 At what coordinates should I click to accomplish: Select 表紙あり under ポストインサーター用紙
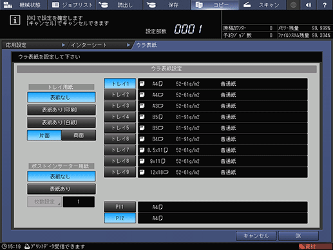(x=61, y=189)
